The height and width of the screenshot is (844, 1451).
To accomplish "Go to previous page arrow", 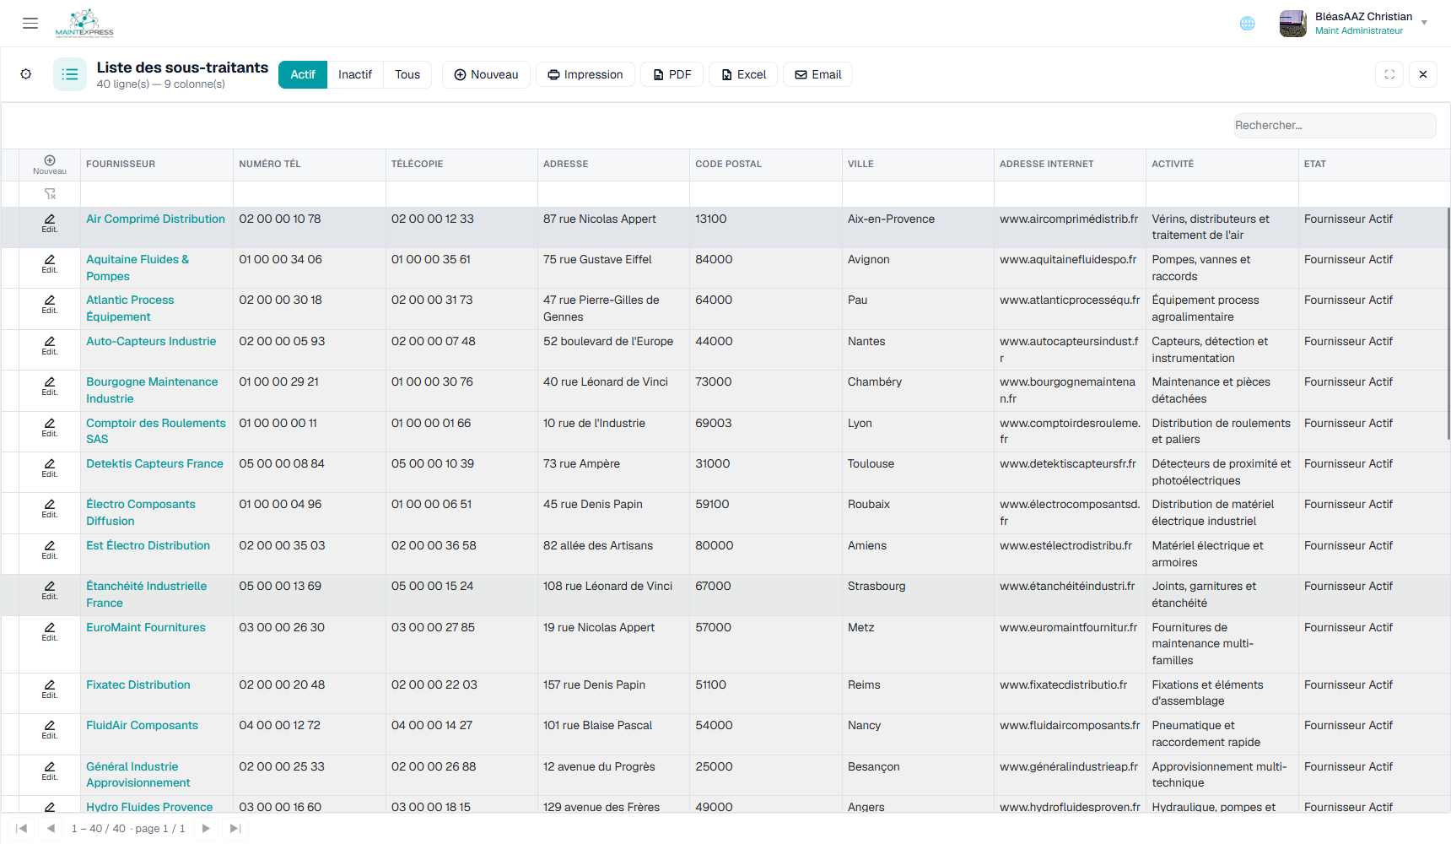I will 51,828.
